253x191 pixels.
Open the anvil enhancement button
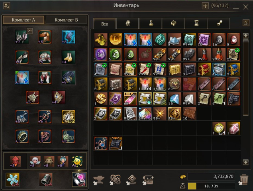click(99, 180)
